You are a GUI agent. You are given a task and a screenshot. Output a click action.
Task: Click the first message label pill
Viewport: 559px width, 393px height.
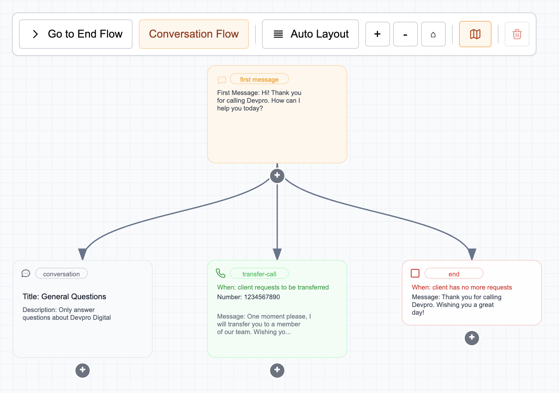[259, 79]
